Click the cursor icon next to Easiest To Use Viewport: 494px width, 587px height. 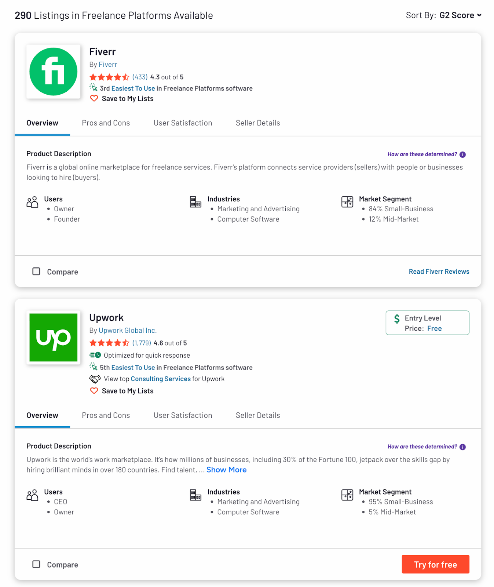point(94,88)
